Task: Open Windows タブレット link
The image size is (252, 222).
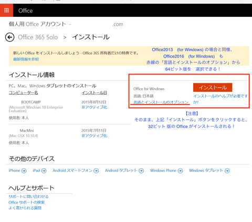Action: (x=206, y=171)
